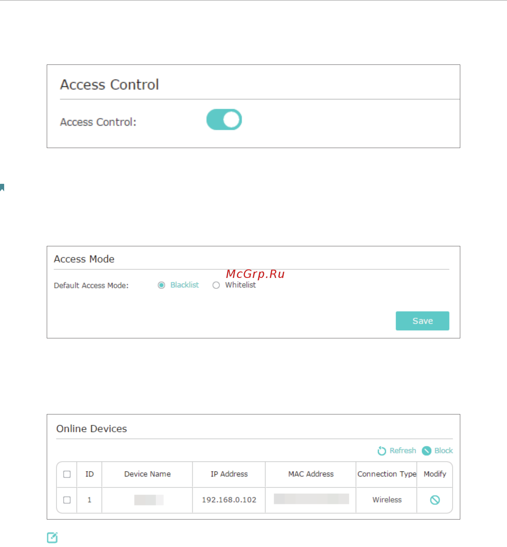Image resolution: width=507 pixels, height=547 pixels.
Task: Click the IP Address column header
Action: tap(229, 474)
